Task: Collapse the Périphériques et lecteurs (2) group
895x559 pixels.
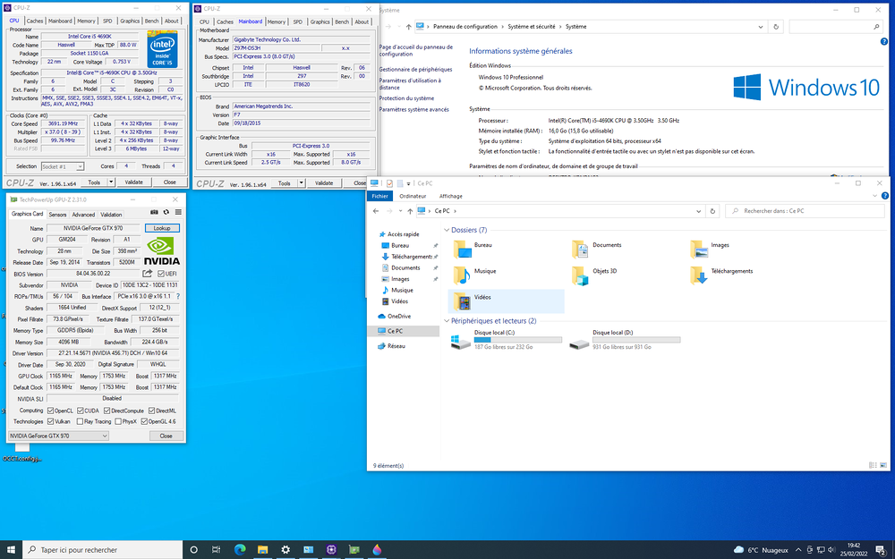Action: (x=447, y=321)
